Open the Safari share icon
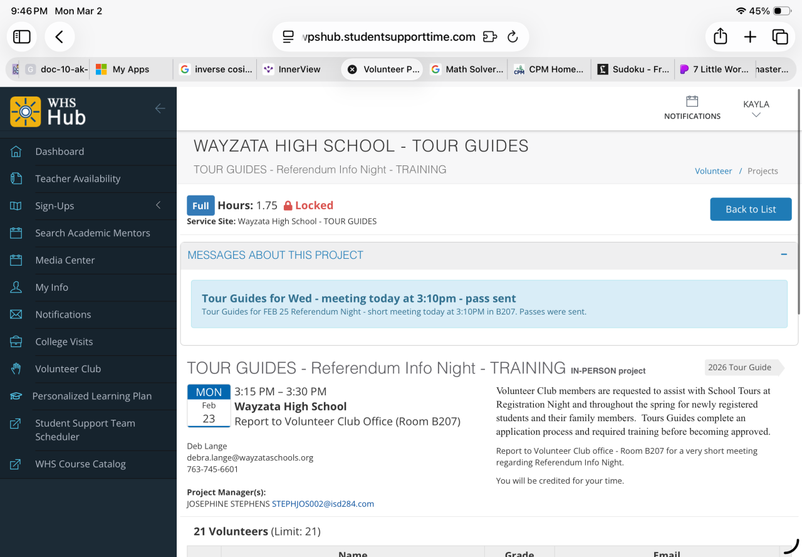Viewport: 802px width, 557px height. point(721,37)
